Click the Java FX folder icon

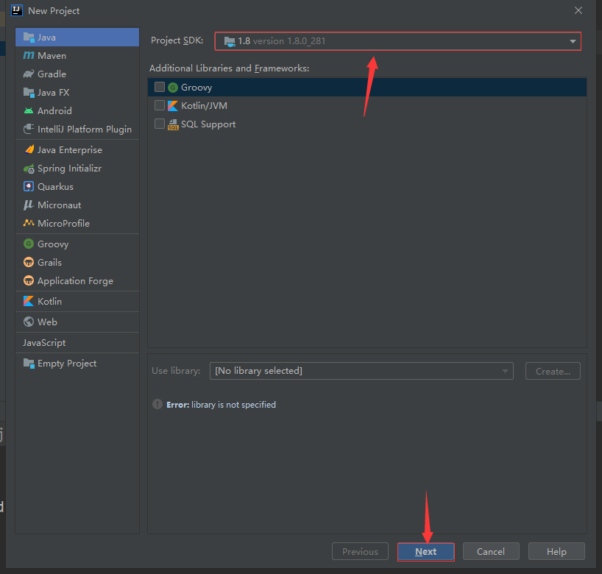(29, 93)
